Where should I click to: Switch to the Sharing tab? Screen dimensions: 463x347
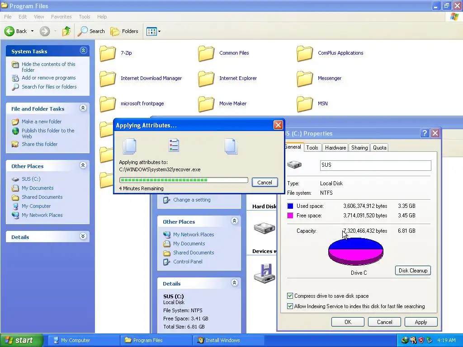point(359,148)
